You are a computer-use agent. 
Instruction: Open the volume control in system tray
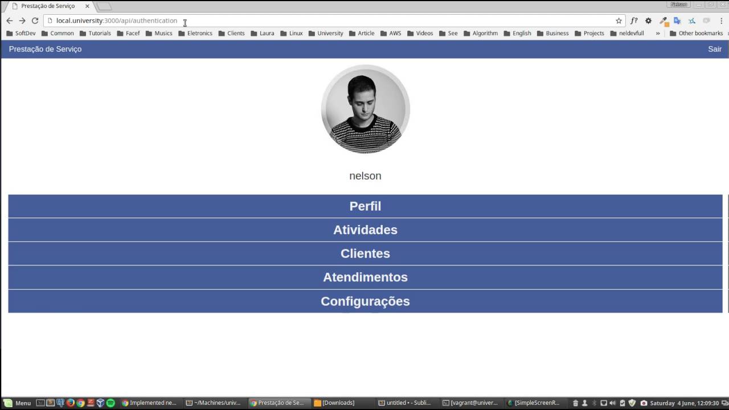[x=613, y=403]
